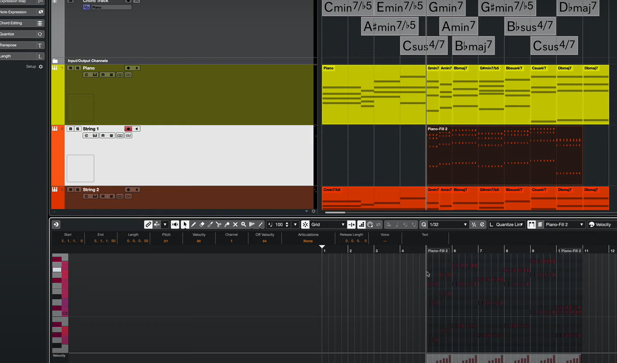Adjust the insert velocity stepper at 100
Image resolution: width=617 pixels, height=363 pixels.
click(x=287, y=224)
